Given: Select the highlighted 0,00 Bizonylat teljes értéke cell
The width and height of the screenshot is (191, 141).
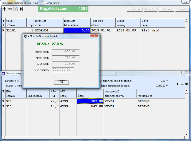Looking at the screenshot, I should coord(77,30).
